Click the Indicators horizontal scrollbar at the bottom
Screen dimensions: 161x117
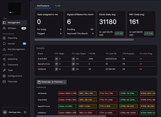pos(71,116)
